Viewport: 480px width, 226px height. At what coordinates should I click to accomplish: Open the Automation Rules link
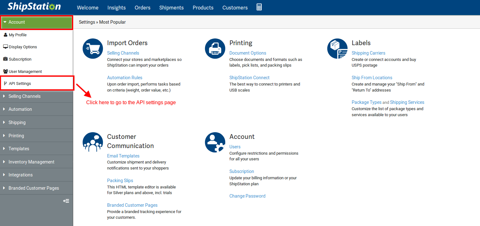pyautogui.click(x=125, y=78)
